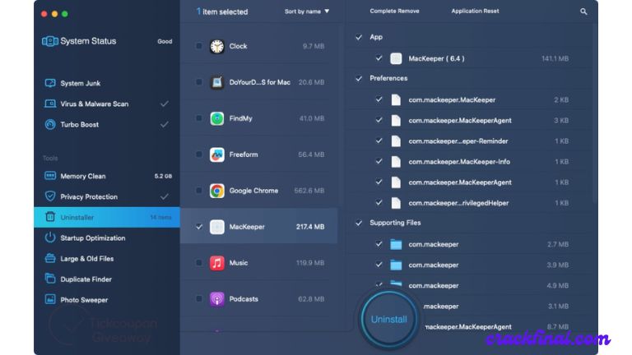Switch to Complete Remove tab
The height and width of the screenshot is (355, 632).
point(394,12)
